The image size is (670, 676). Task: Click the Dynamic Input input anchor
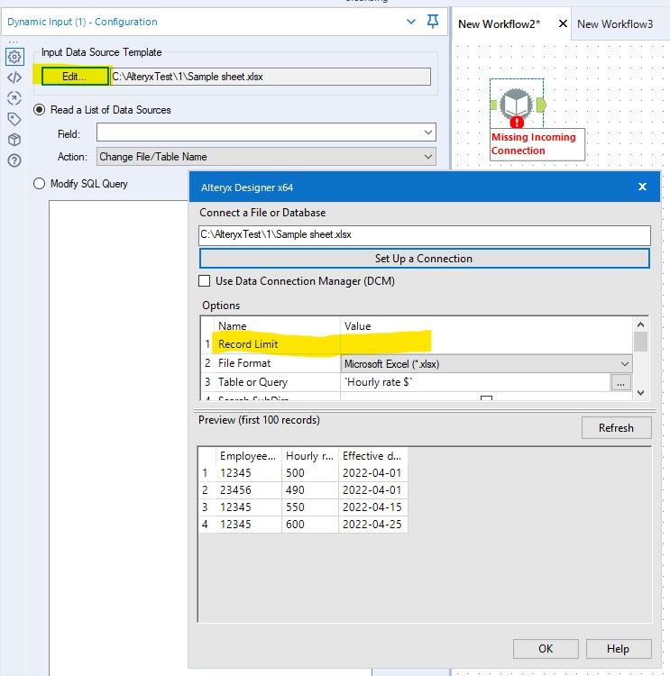coord(493,105)
